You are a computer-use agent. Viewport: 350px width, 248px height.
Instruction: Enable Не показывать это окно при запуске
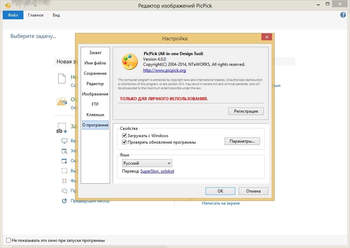point(9,240)
